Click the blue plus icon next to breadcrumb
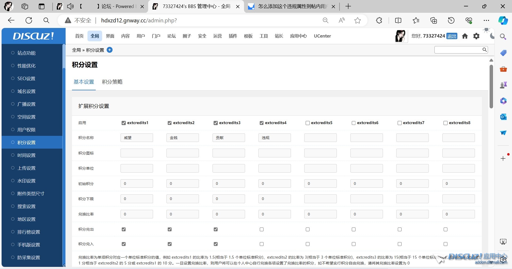 point(110,50)
